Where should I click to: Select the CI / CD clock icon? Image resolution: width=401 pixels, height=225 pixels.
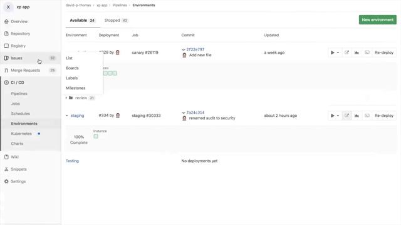(6, 82)
